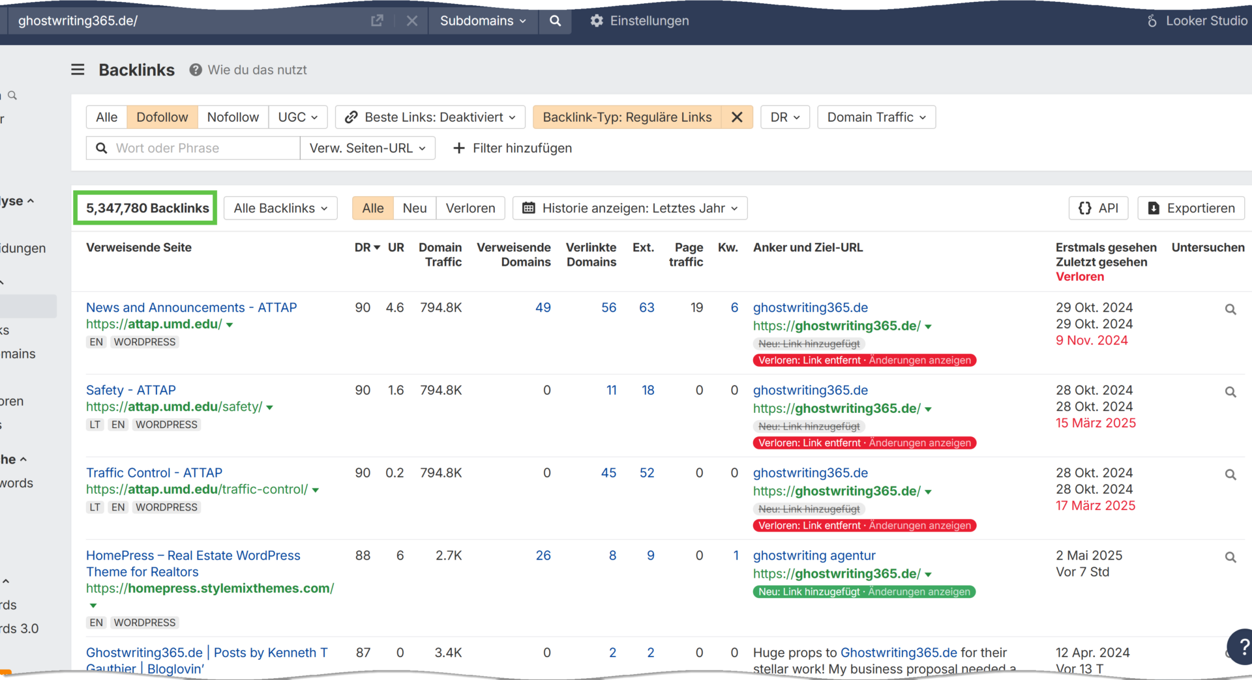Click the magnifier icon in the Untersuchen column first row
Viewport: 1252px width, 680px height.
(x=1232, y=309)
